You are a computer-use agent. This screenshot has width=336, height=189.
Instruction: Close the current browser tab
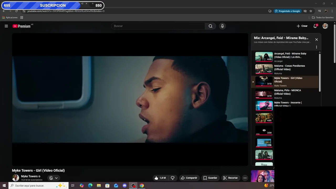pos(86,4)
